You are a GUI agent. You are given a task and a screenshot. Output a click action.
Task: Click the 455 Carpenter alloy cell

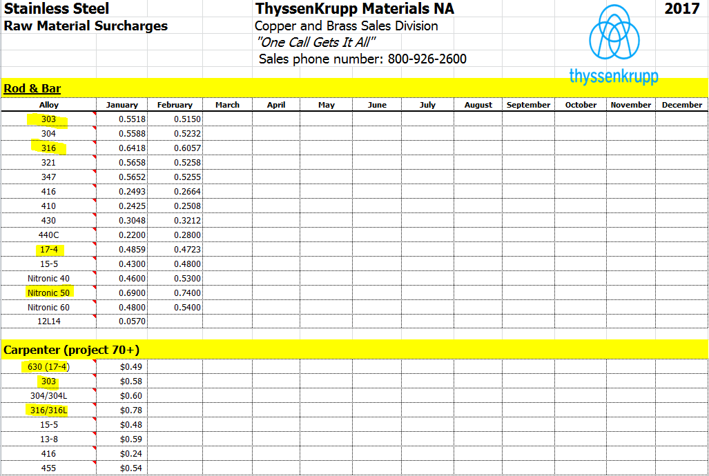coord(48,468)
